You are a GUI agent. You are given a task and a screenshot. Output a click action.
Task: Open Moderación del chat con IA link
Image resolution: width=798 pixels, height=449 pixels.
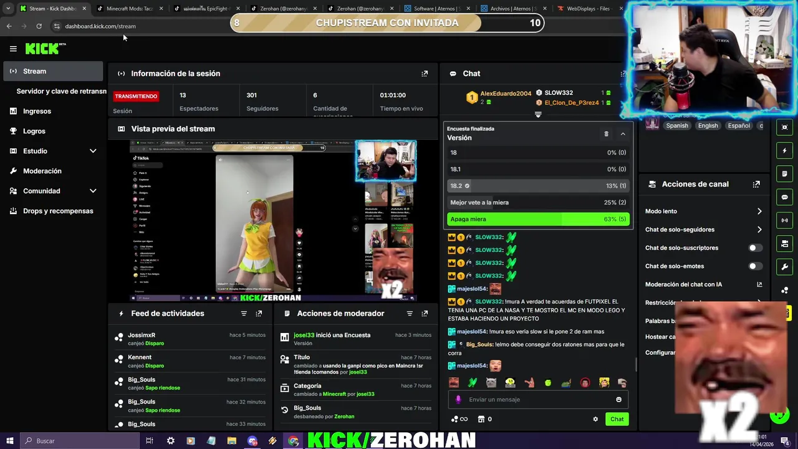703,284
